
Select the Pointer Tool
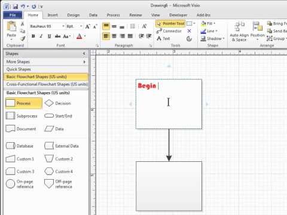pos(170,23)
